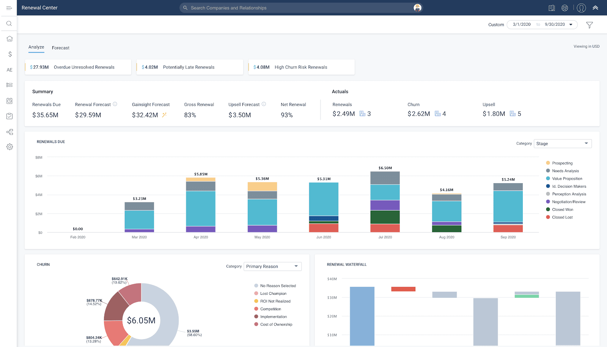Open the dollar sign sidebar icon

coord(9,54)
